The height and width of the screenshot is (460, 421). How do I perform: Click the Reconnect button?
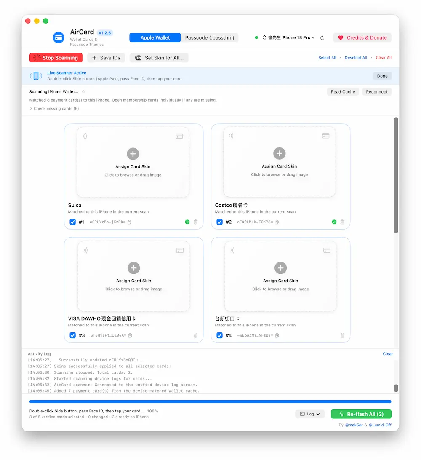pos(377,92)
